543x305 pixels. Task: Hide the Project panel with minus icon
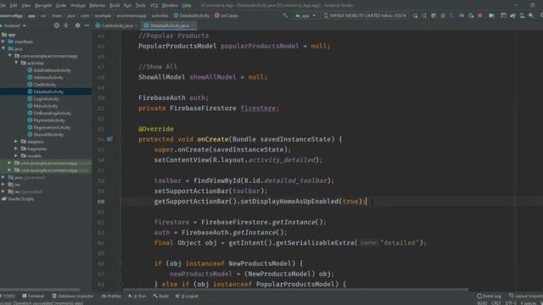pos(87,25)
